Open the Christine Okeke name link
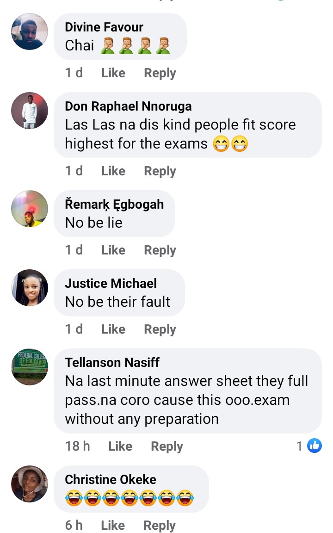The height and width of the screenshot is (533, 333). coord(111,480)
